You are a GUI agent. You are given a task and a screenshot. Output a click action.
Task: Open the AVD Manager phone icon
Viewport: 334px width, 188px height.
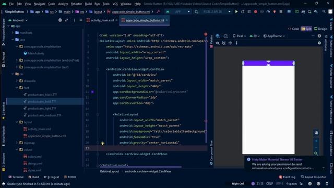[309, 11]
